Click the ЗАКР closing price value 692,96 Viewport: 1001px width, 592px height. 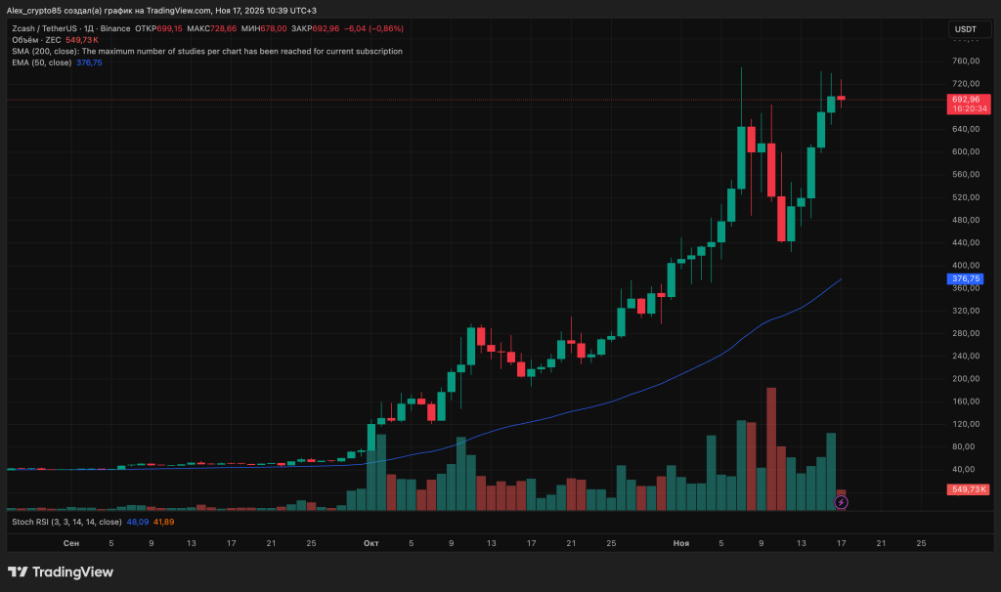click(324, 28)
